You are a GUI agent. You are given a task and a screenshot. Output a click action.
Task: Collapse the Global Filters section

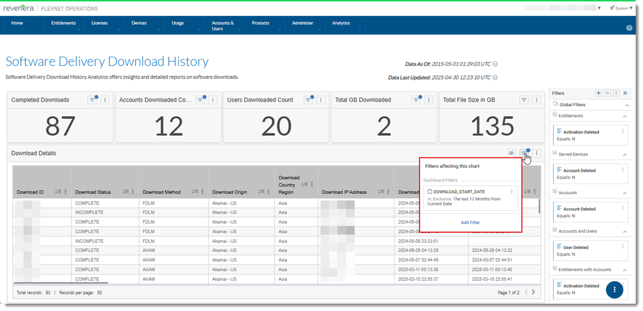click(x=627, y=105)
